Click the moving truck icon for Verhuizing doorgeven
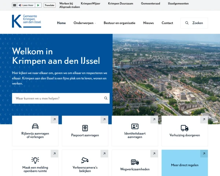Image resolution: width=220 pixels, height=176 pixels. click(184, 128)
